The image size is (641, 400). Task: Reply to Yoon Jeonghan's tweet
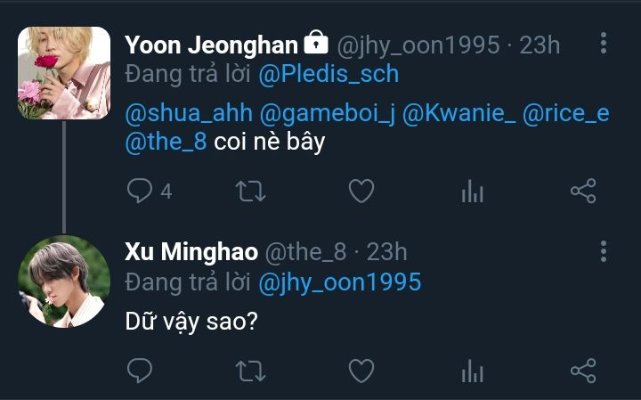pyautogui.click(x=140, y=191)
